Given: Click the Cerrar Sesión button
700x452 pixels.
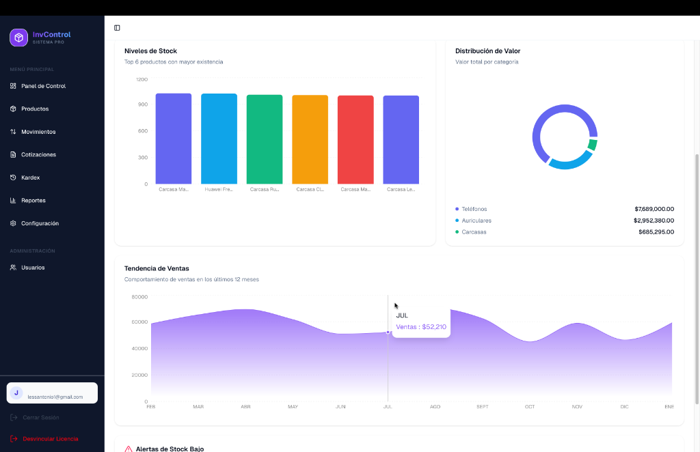Looking at the screenshot, I should point(40,417).
